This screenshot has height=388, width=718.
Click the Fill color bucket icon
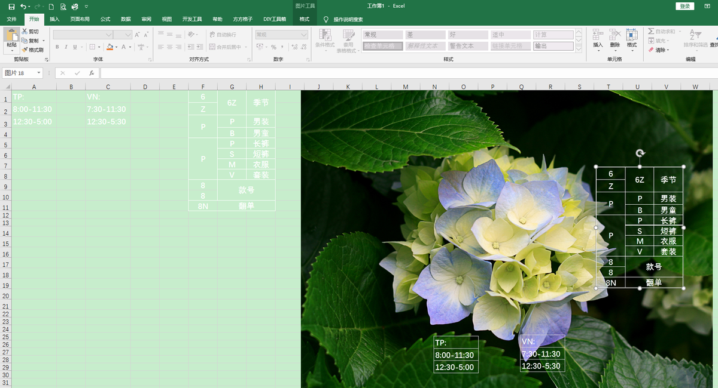(109, 47)
